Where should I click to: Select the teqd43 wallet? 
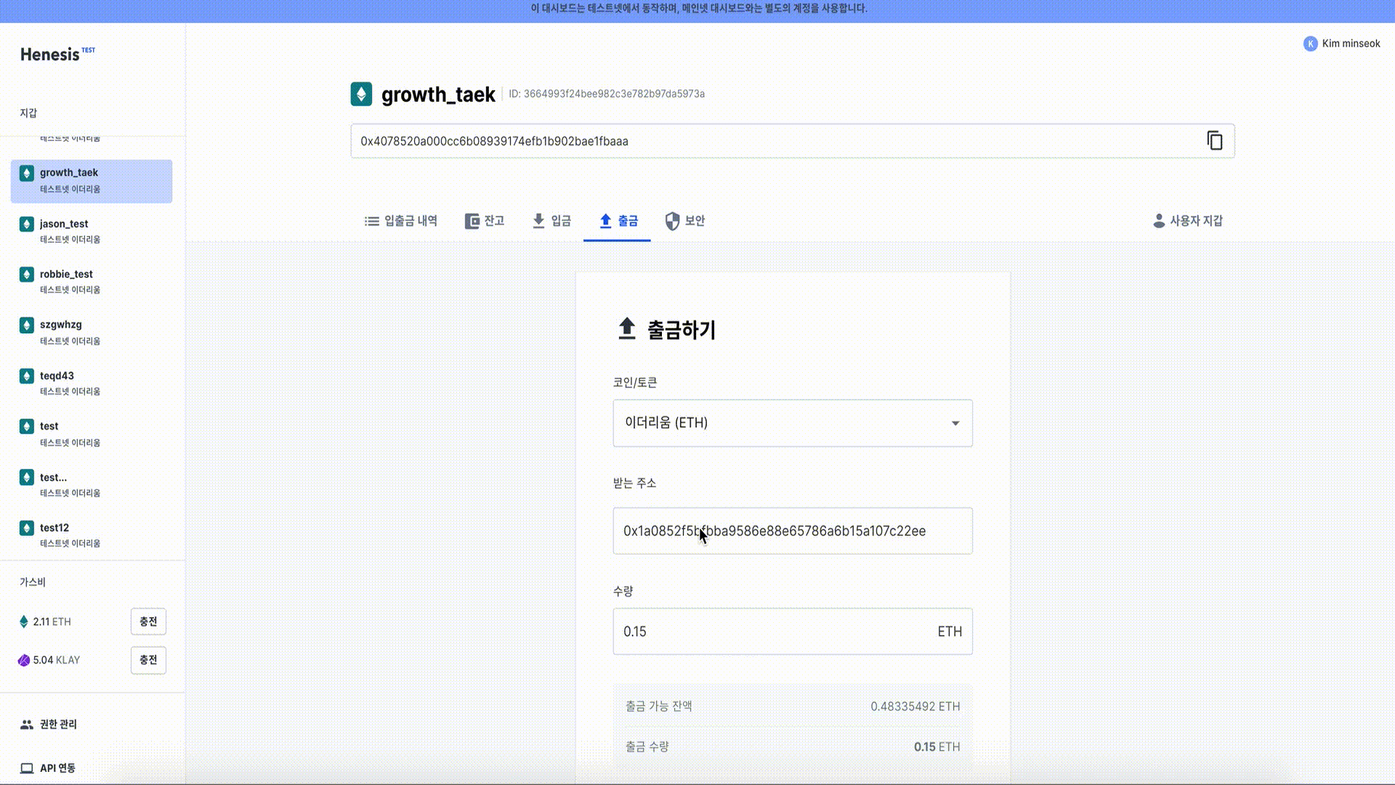click(92, 383)
